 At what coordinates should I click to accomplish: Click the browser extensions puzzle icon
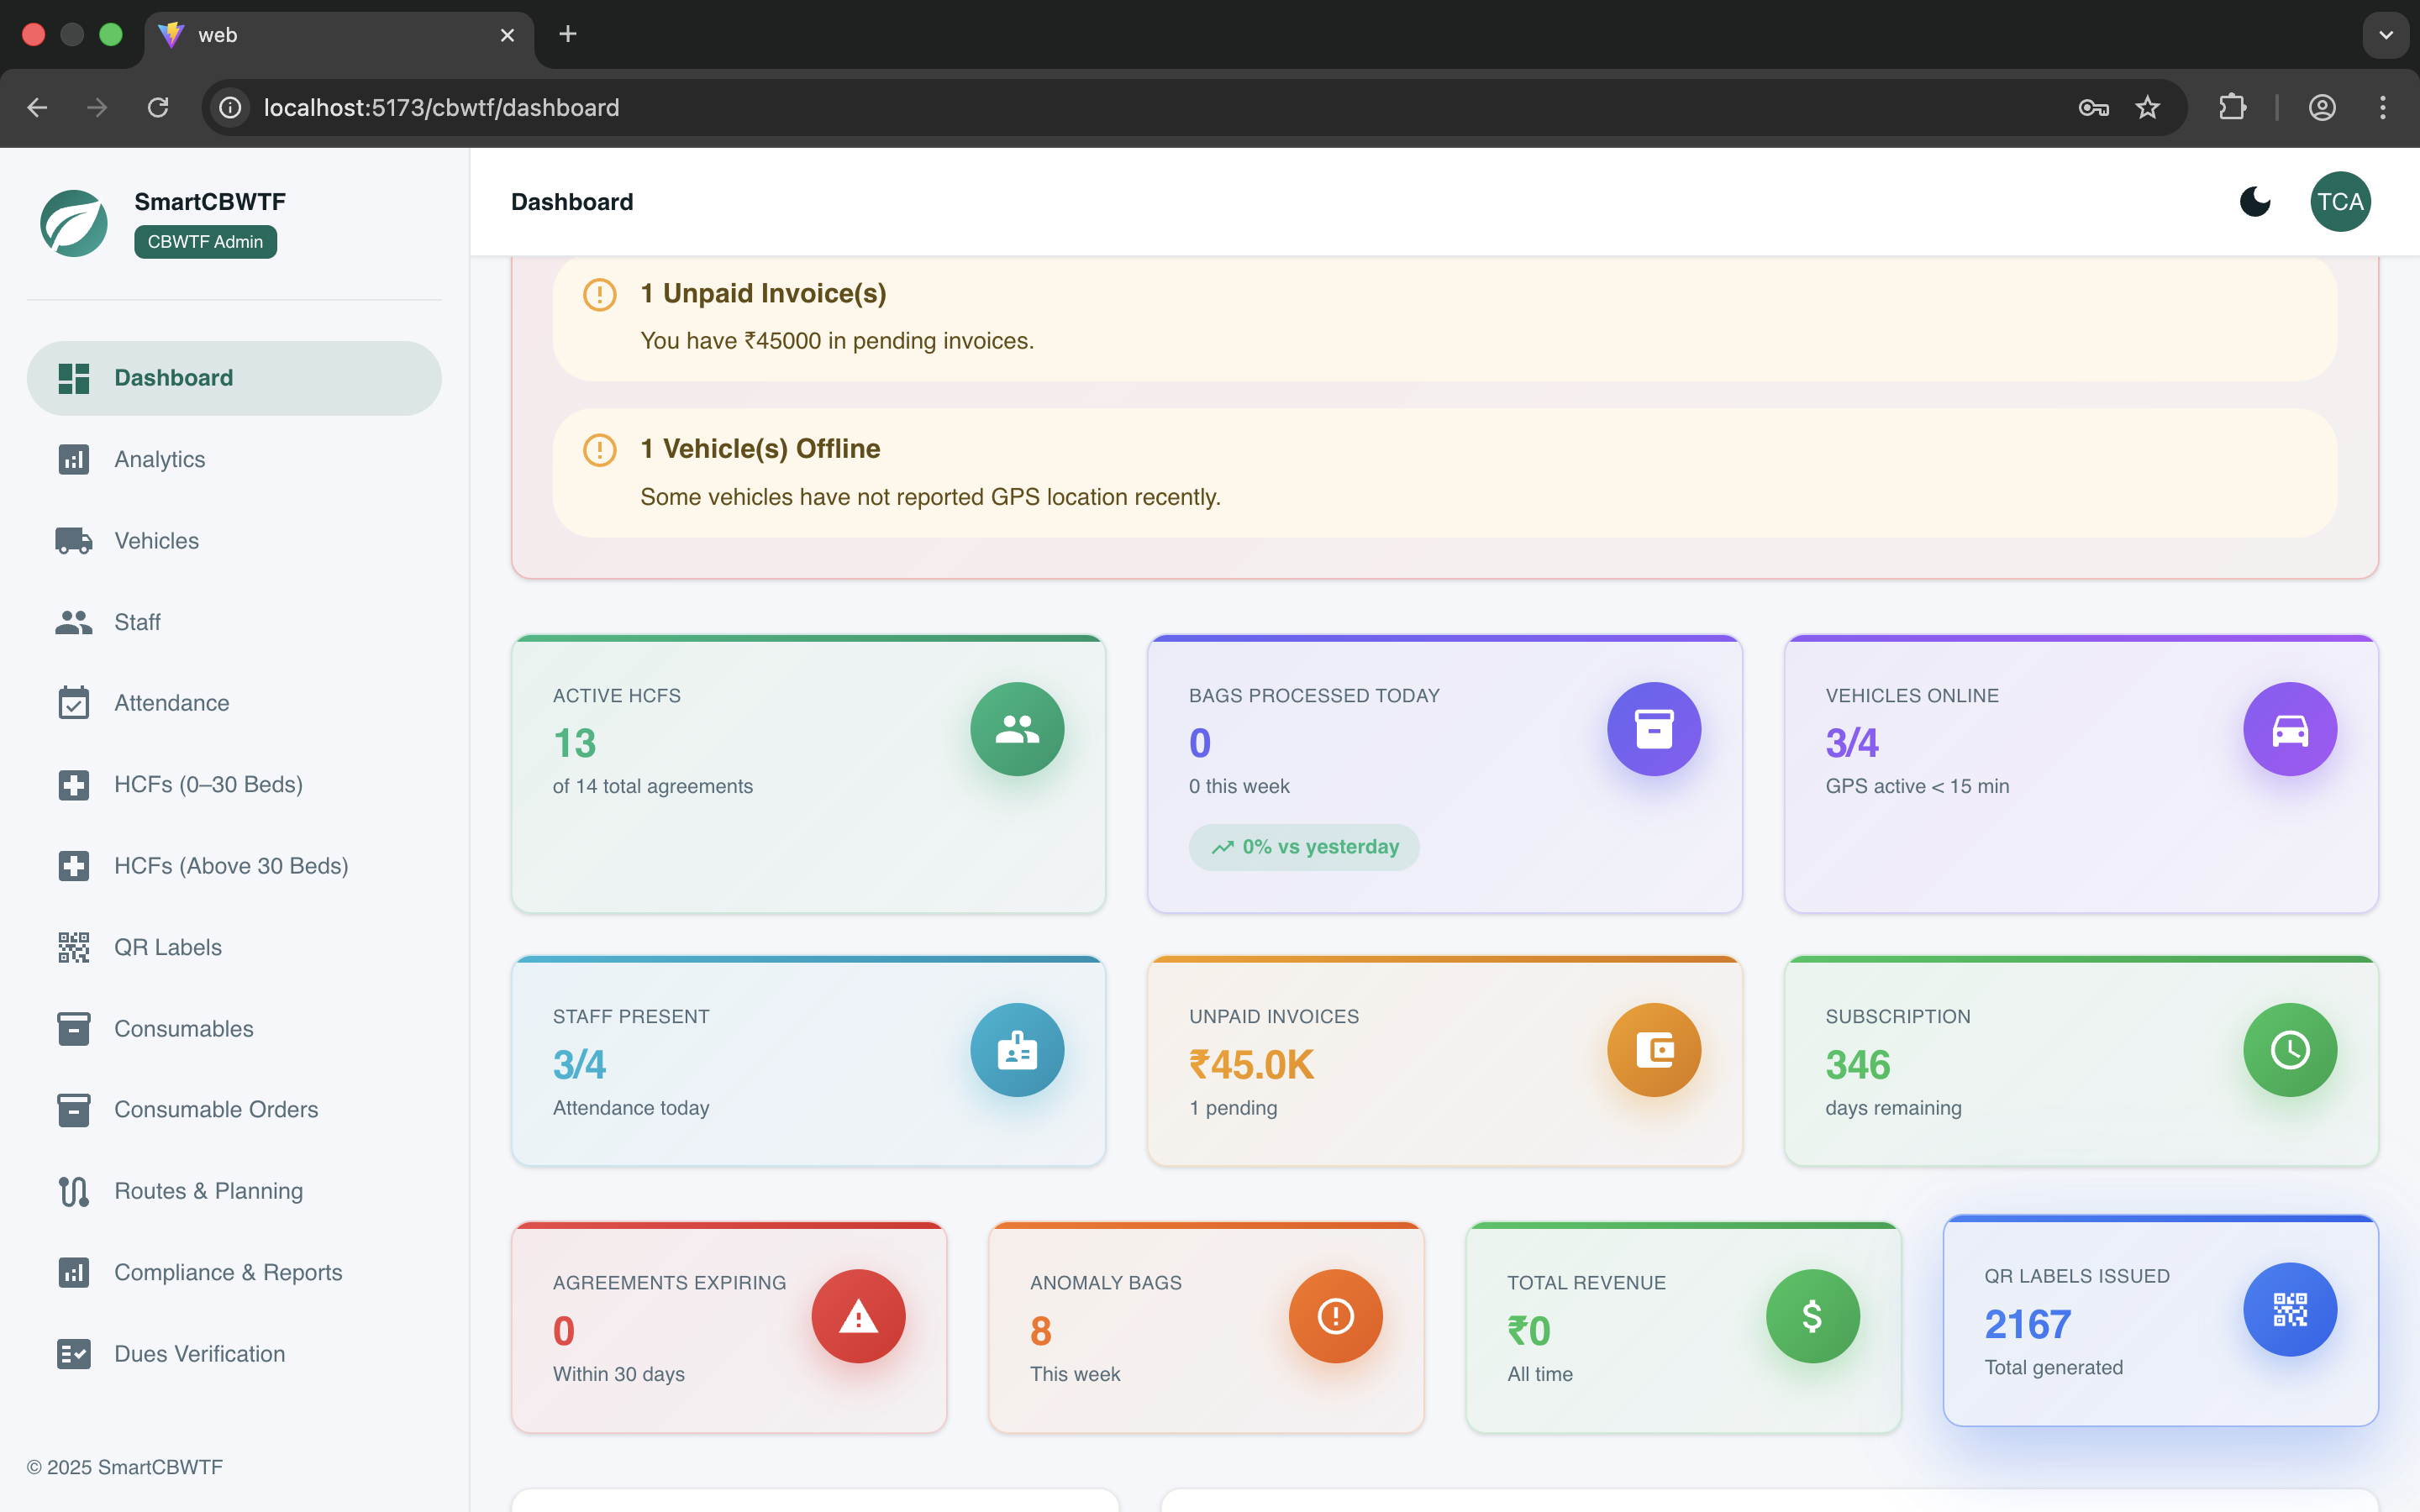(x=2233, y=107)
